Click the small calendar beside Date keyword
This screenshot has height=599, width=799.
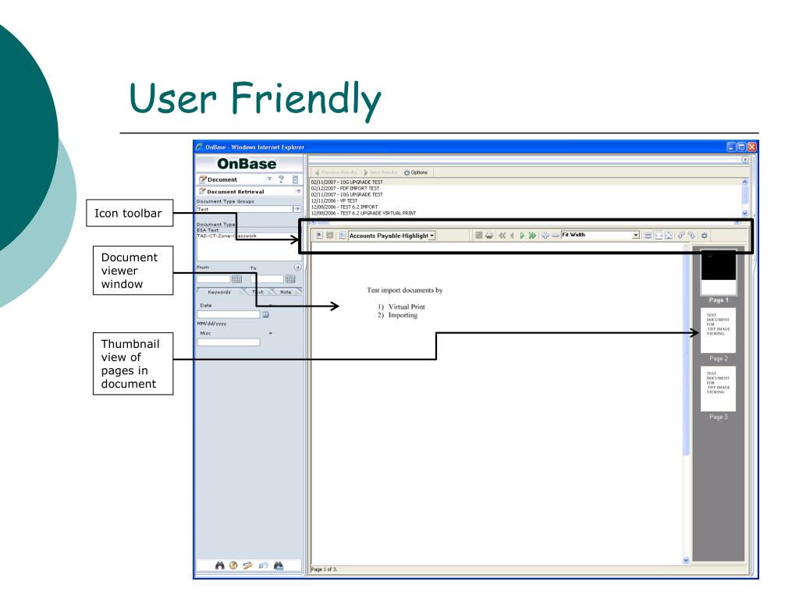(x=265, y=315)
